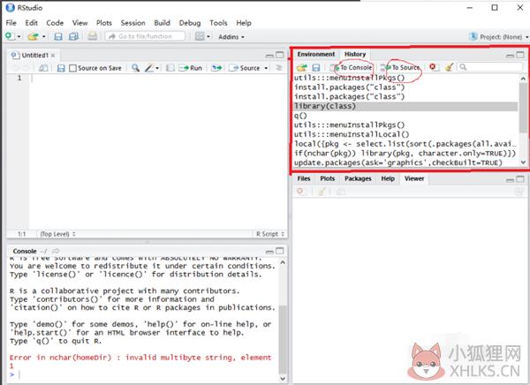Click the Open File folder icon
The image size is (530, 385).
34,36
